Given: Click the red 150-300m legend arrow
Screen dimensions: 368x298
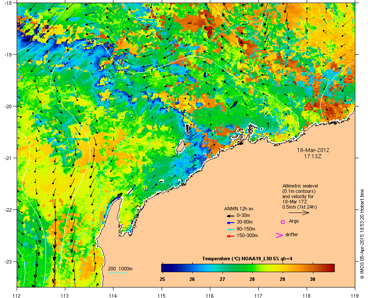Looking at the screenshot, I should pos(231,236).
